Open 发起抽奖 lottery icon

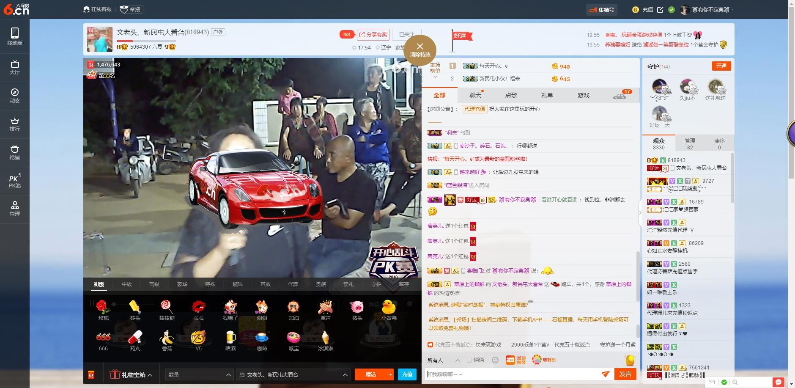coord(515,360)
